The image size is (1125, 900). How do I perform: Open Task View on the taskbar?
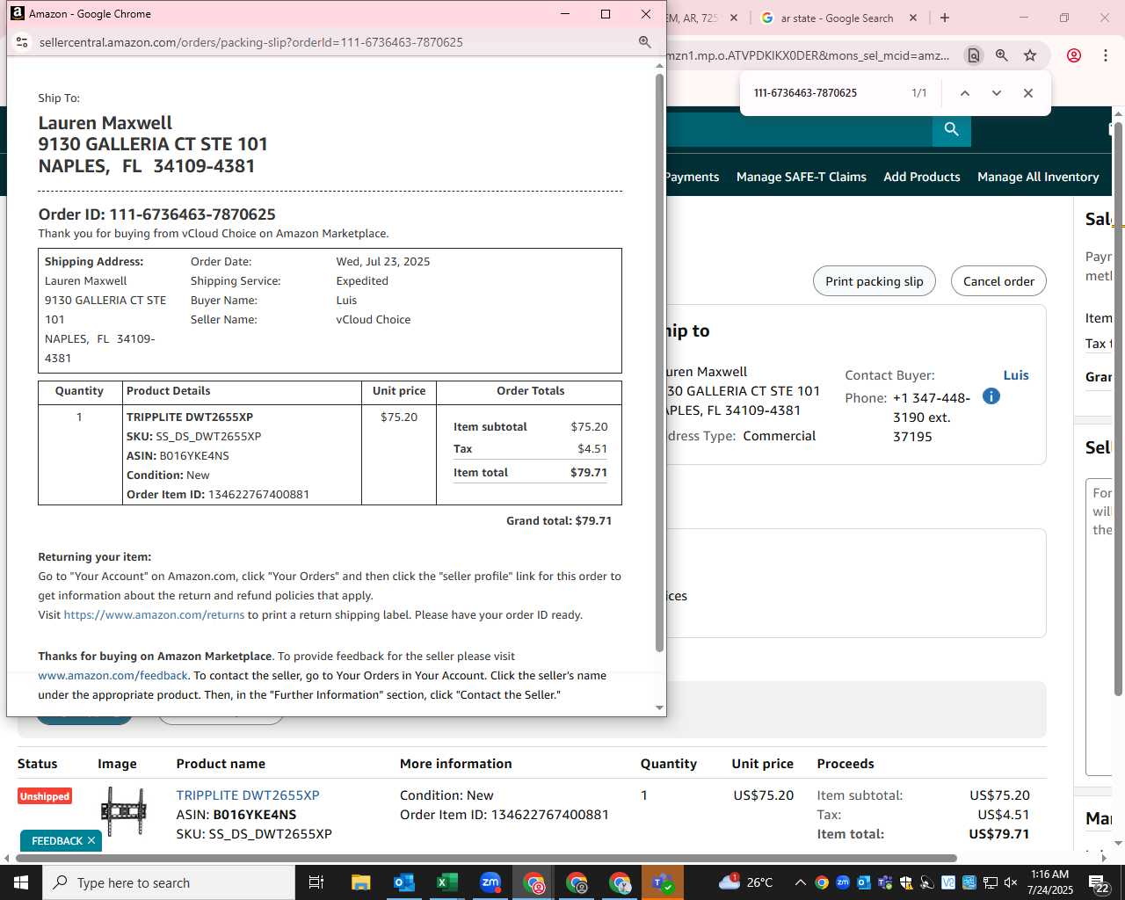tap(316, 882)
